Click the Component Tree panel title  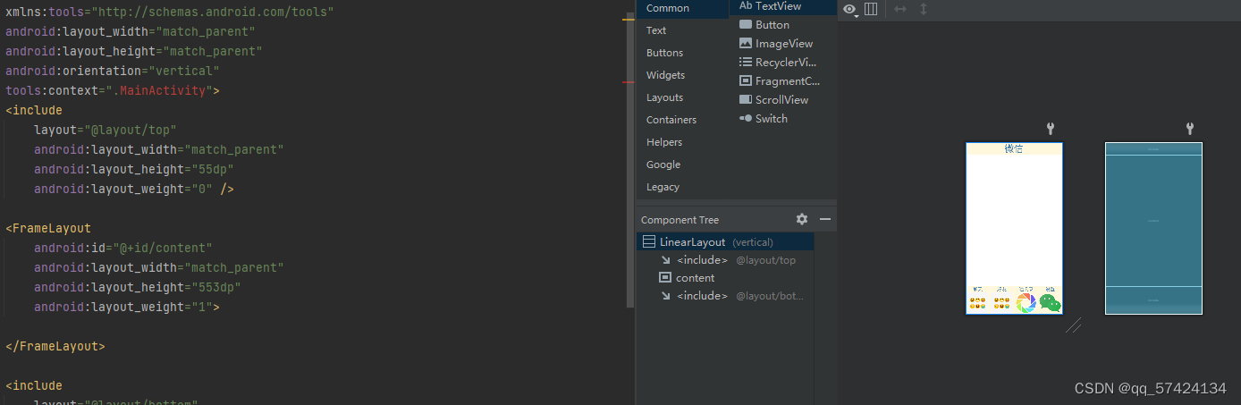pos(680,220)
